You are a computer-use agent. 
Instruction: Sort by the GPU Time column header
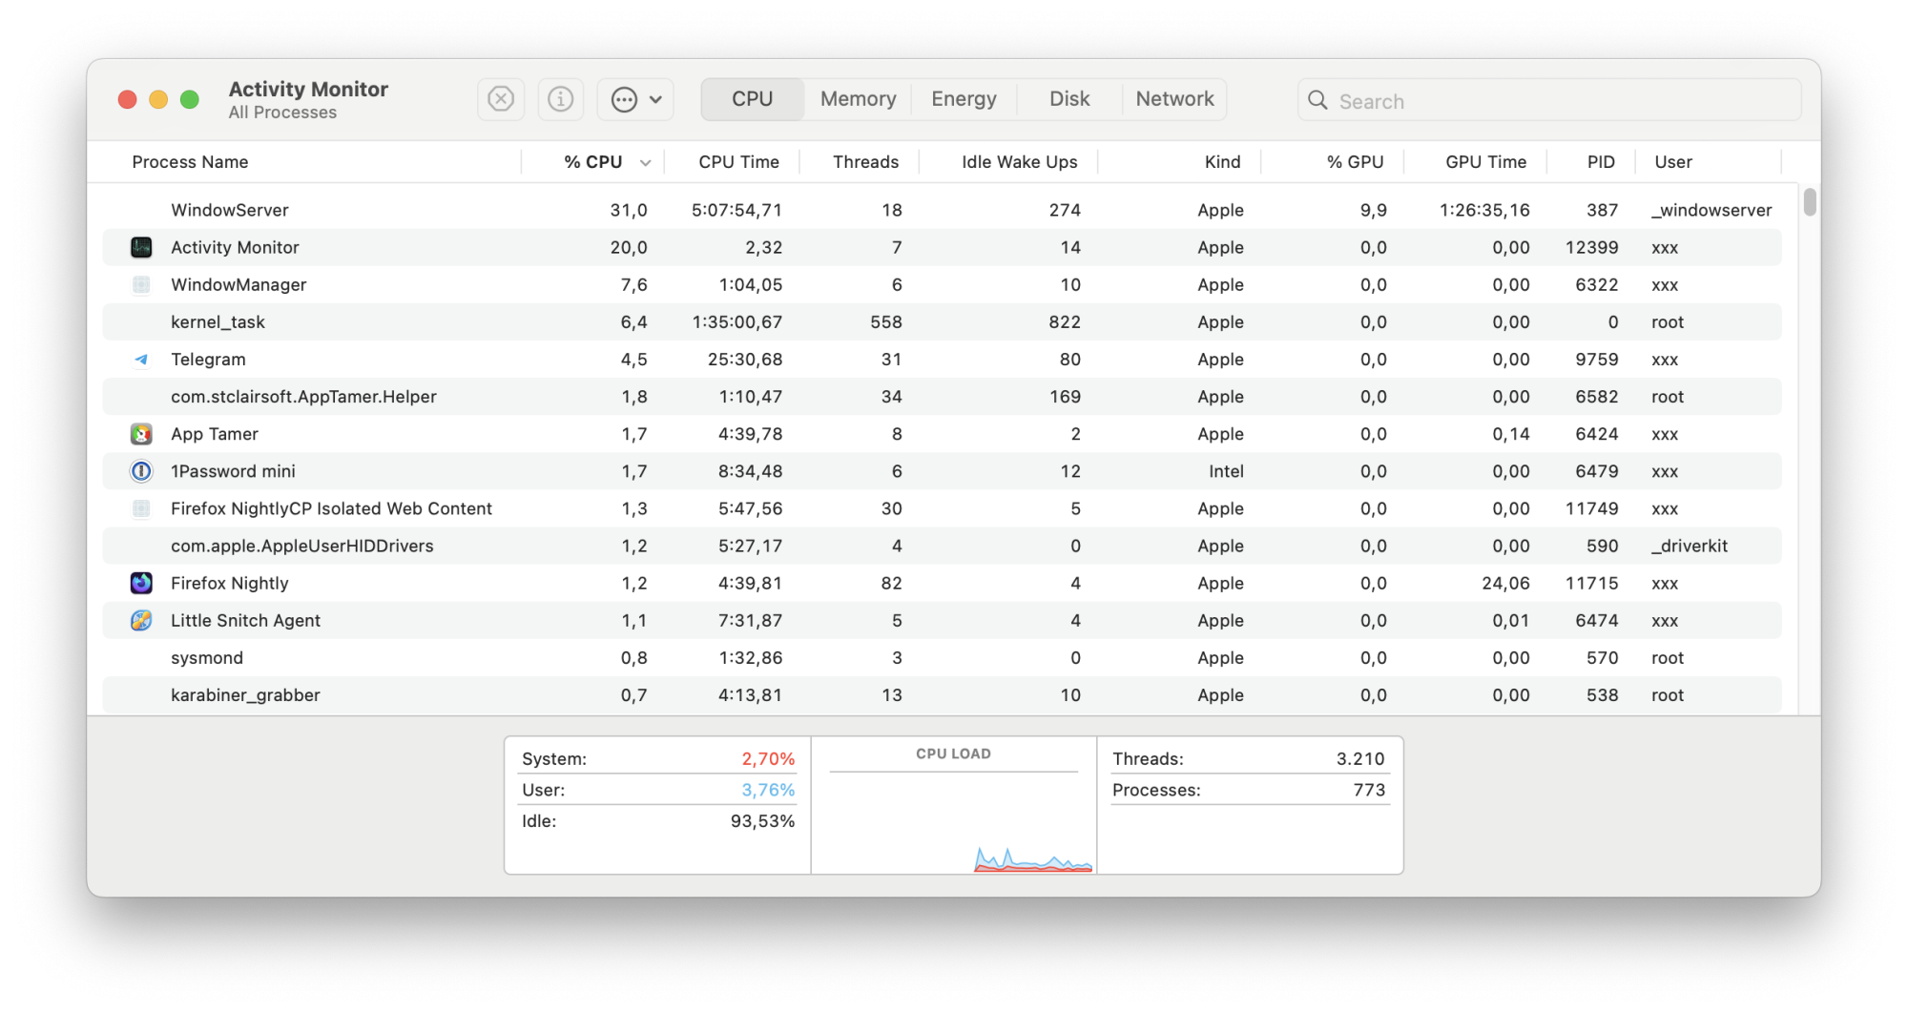[x=1485, y=162]
